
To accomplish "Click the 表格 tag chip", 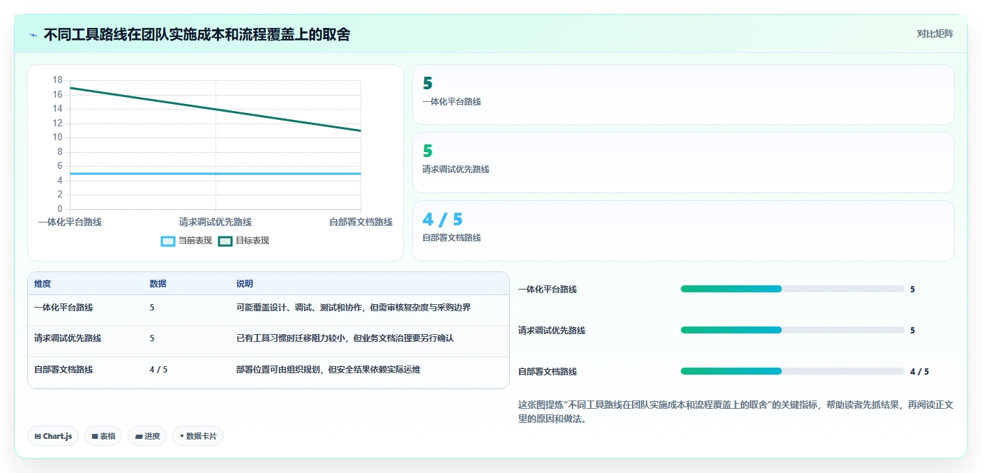I will tap(103, 436).
